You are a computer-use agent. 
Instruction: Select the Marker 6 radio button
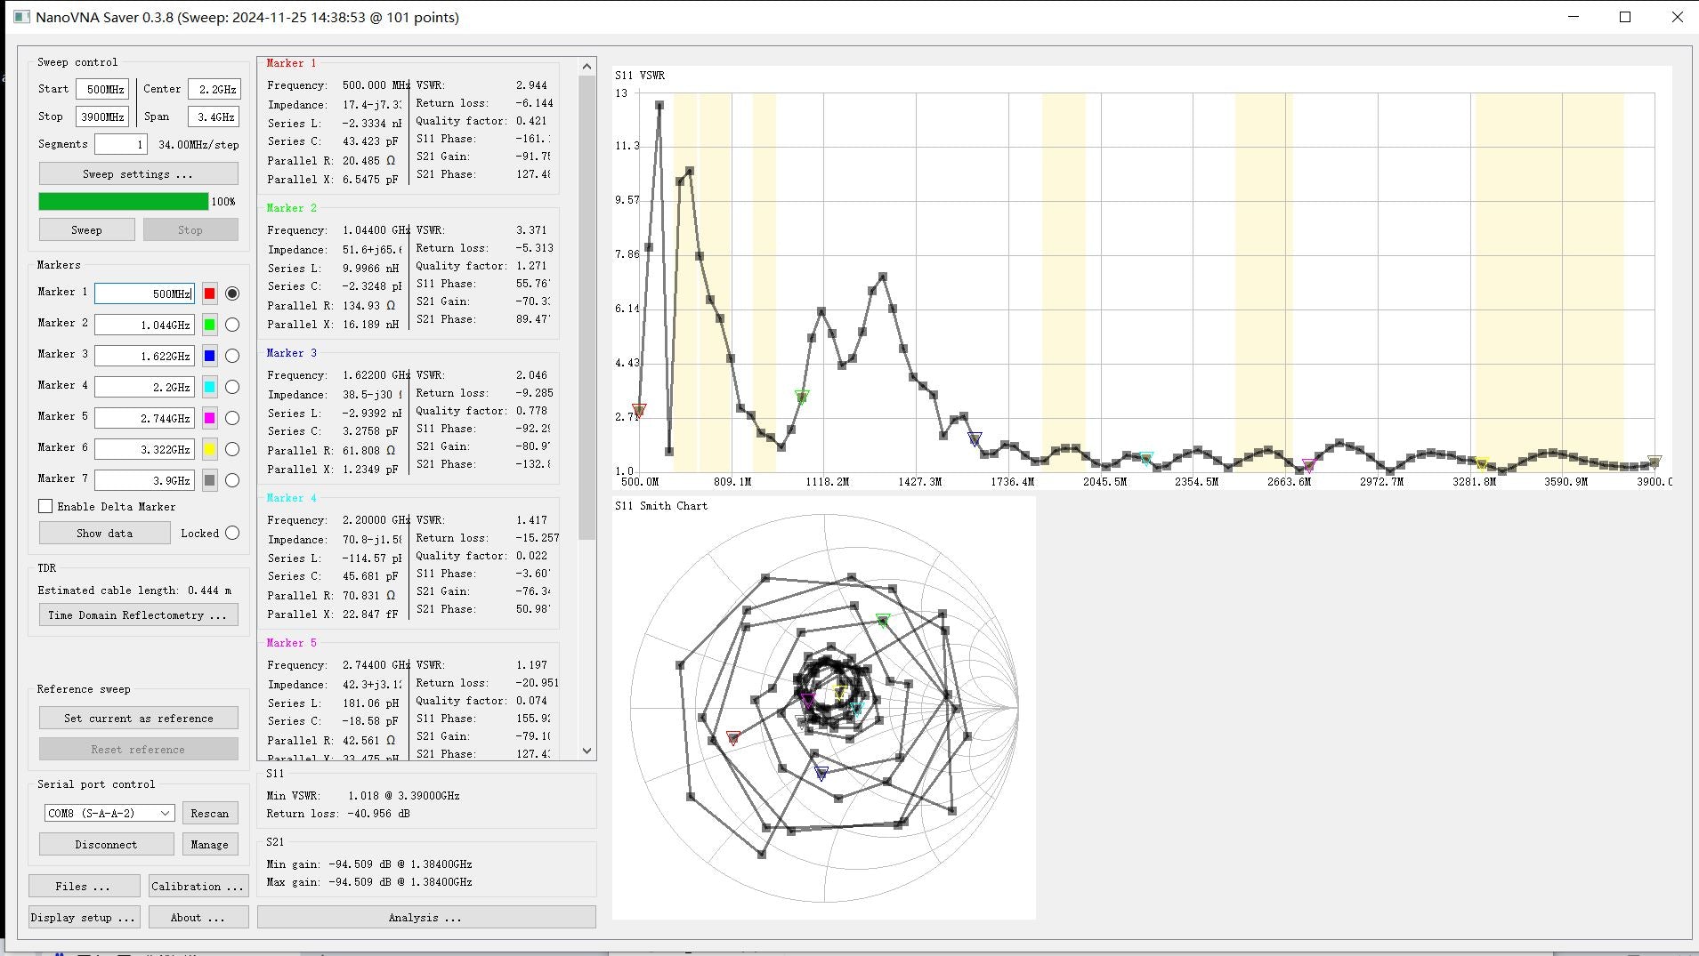[x=232, y=449]
